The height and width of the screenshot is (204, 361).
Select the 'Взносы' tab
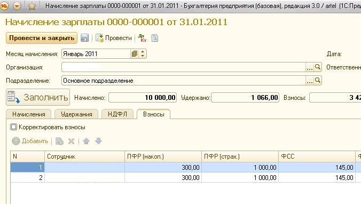(154, 114)
